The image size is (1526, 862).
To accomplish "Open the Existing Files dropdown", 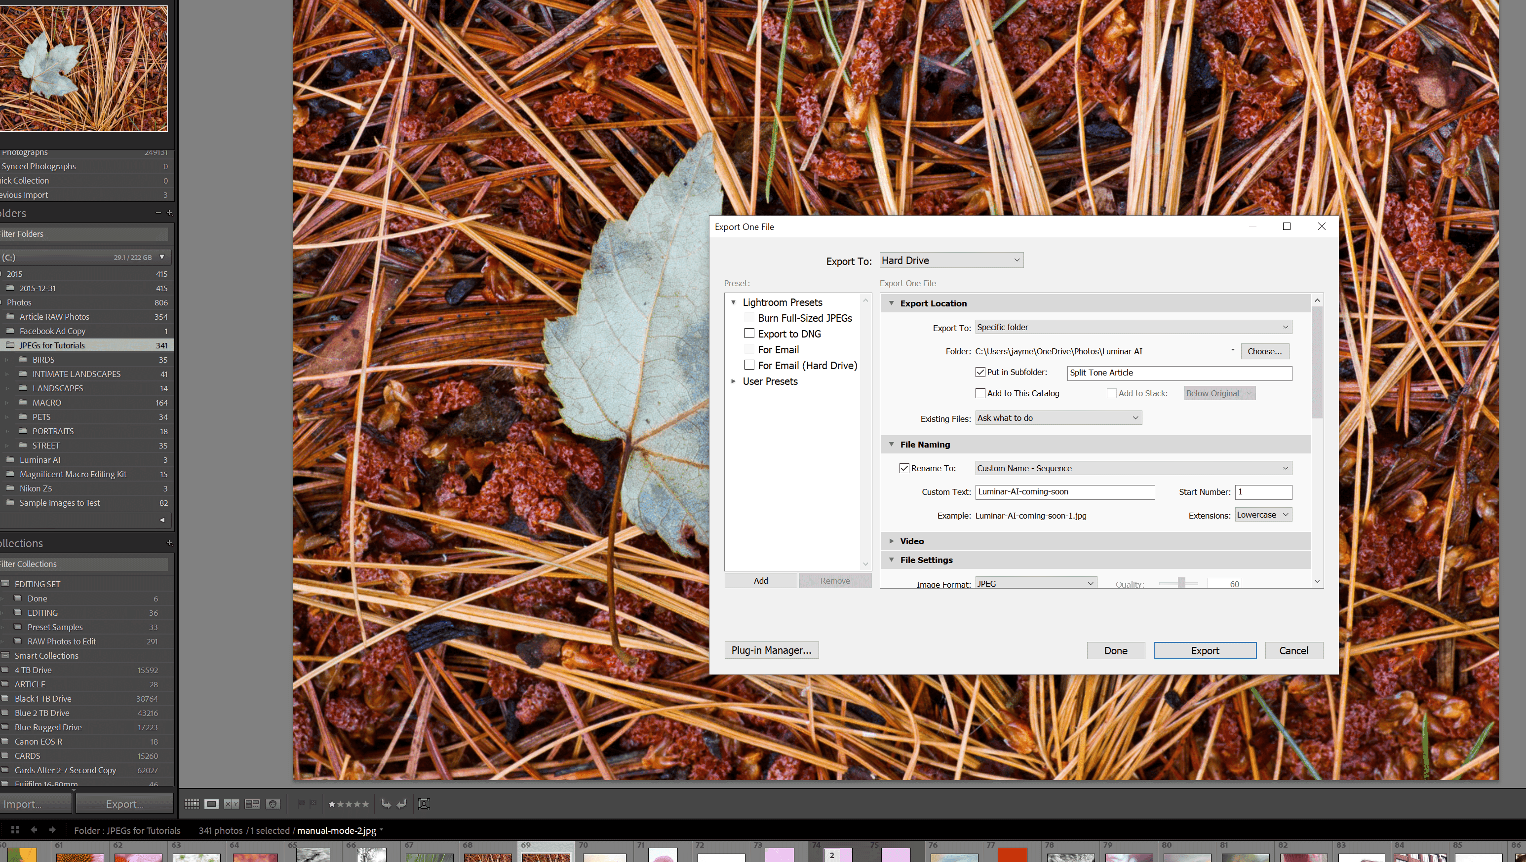I will pos(1058,417).
